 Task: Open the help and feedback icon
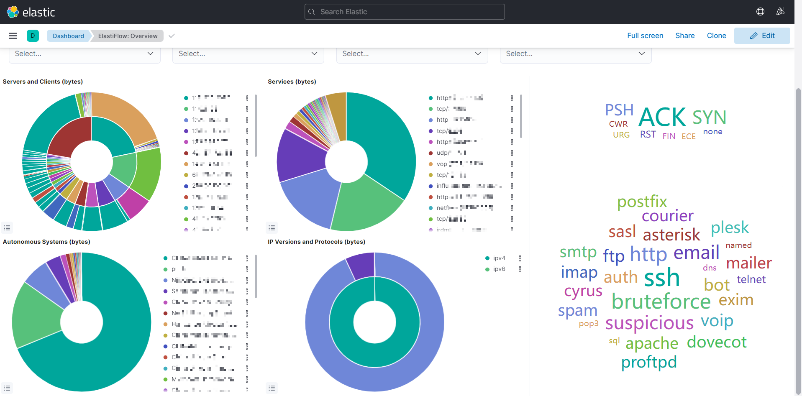[760, 11]
